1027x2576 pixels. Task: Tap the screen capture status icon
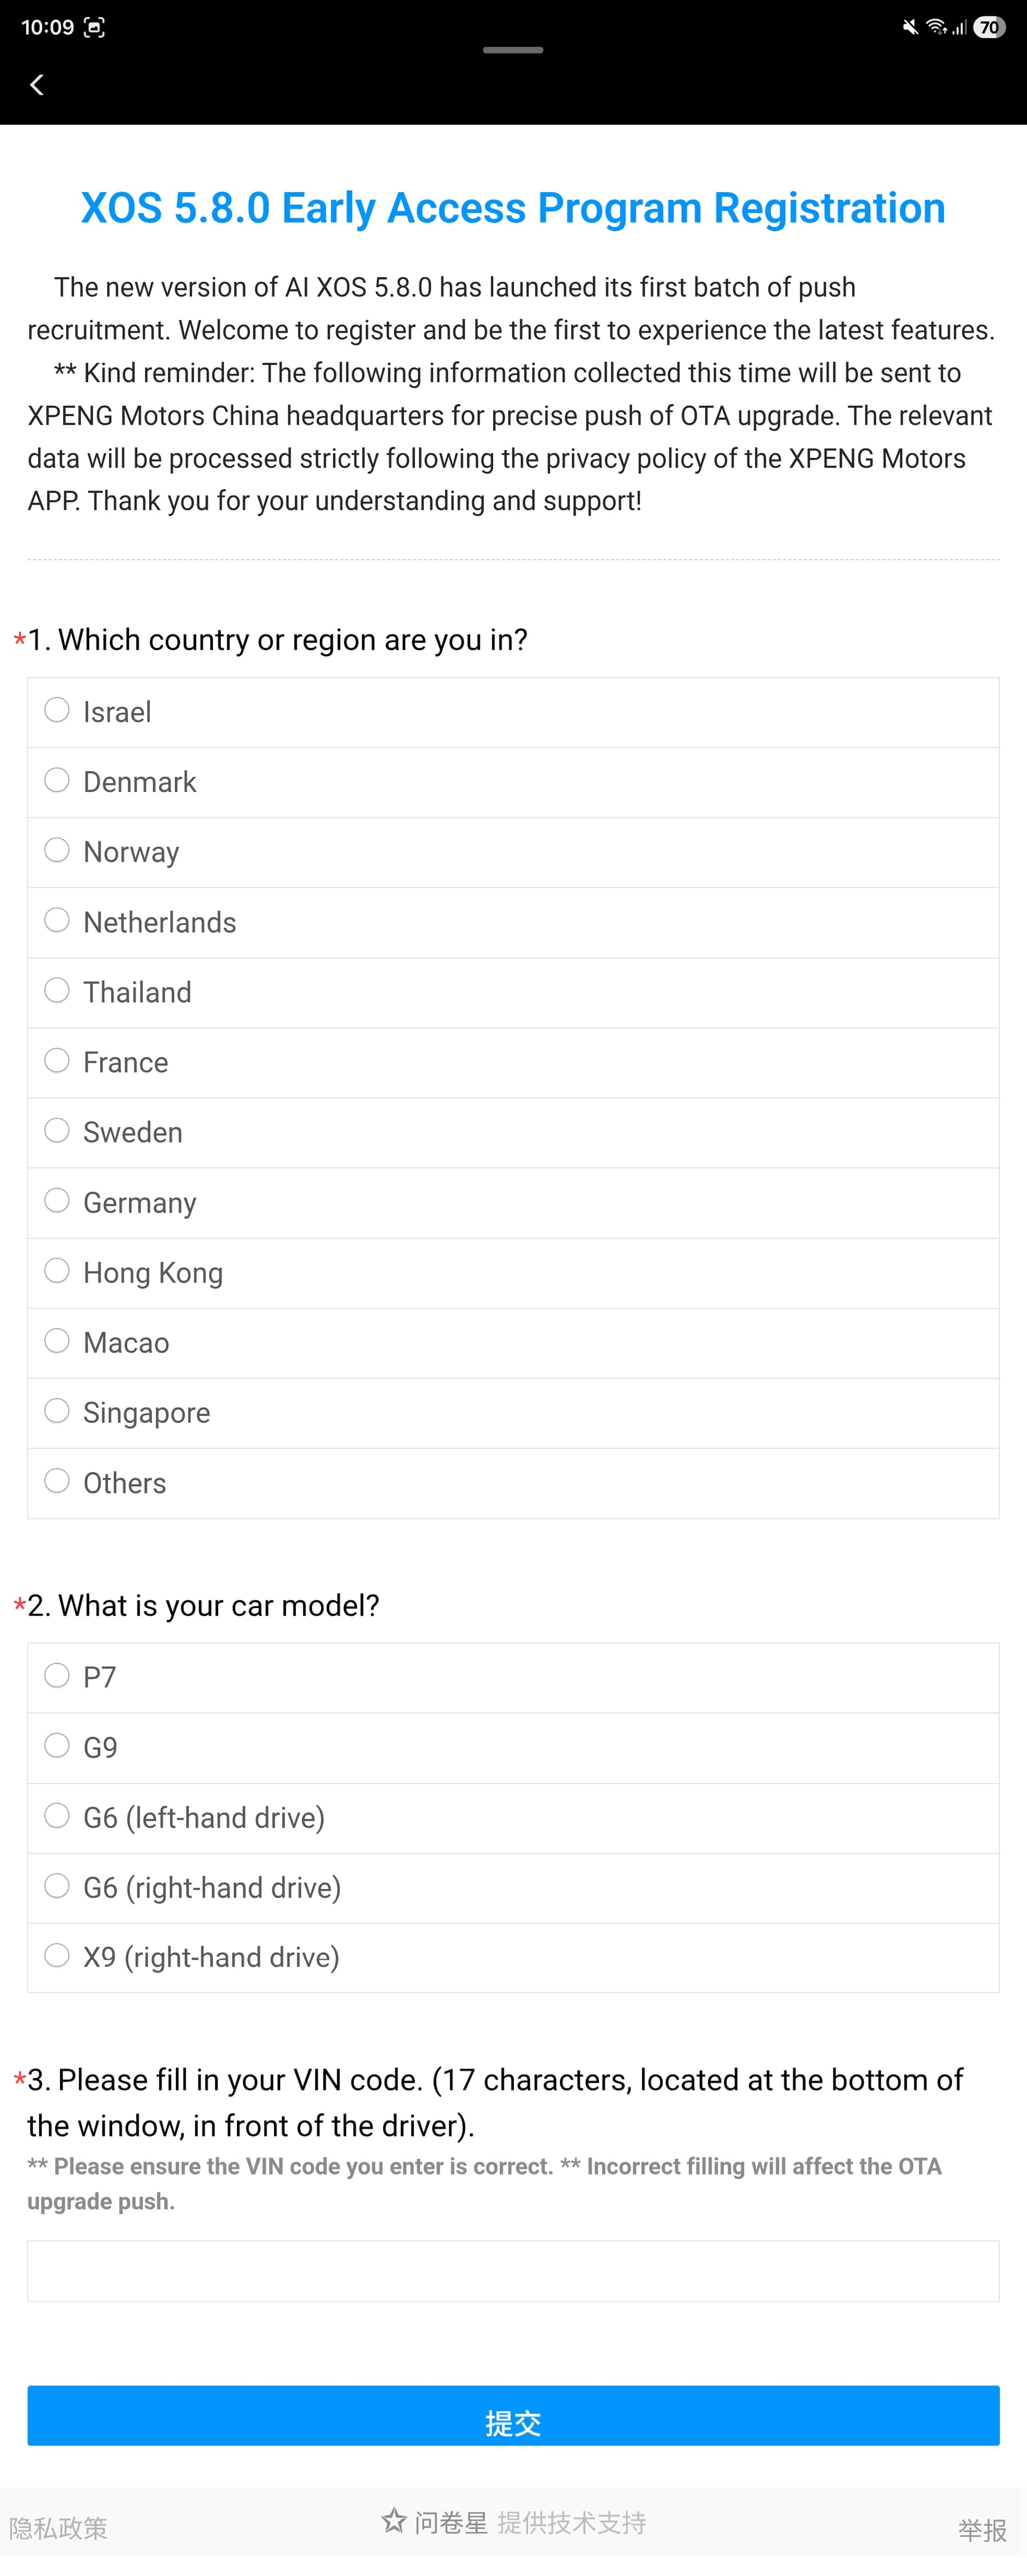(x=94, y=27)
